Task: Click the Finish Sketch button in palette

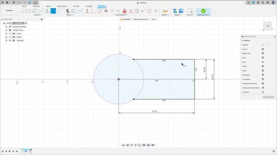Action: [x=268, y=97]
